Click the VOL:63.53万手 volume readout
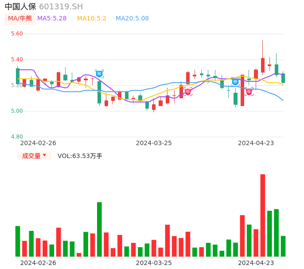The image size is (304, 269). pyautogui.click(x=80, y=156)
